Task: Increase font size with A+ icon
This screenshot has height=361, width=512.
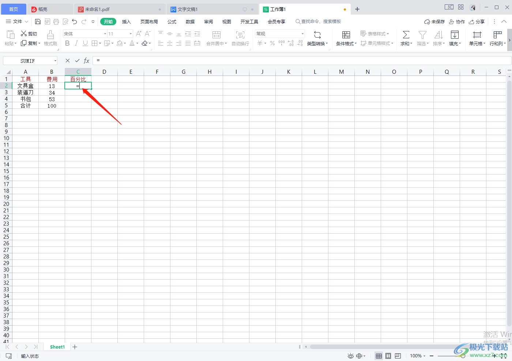Action: coord(139,34)
